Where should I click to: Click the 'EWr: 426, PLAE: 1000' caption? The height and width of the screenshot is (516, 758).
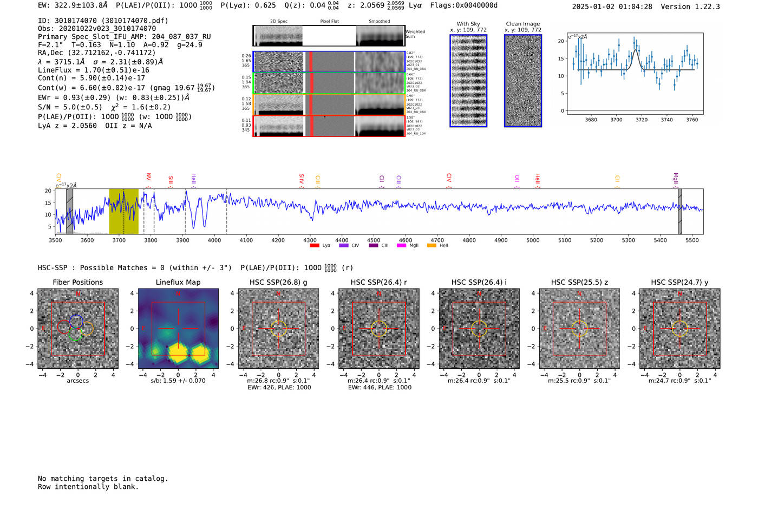(x=279, y=387)
